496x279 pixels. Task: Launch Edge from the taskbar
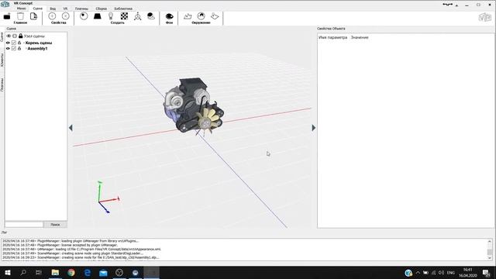point(88,272)
